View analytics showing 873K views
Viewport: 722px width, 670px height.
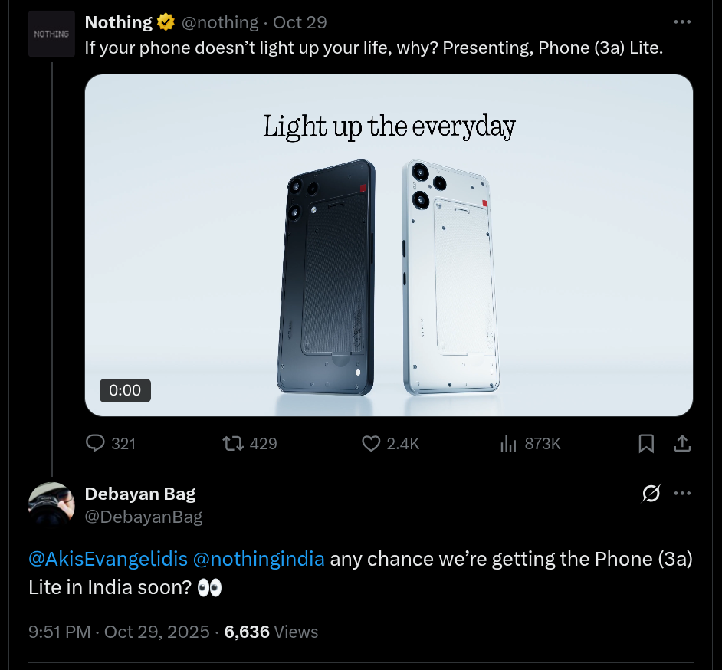tap(508, 443)
